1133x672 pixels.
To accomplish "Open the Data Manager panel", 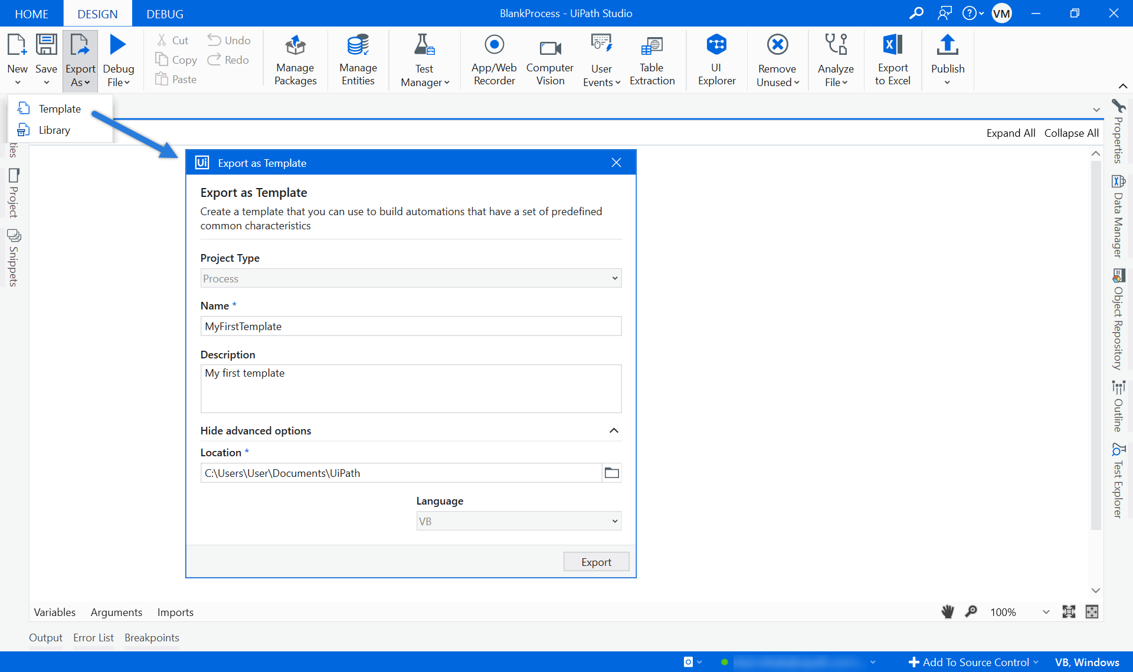I will tap(1119, 218).
